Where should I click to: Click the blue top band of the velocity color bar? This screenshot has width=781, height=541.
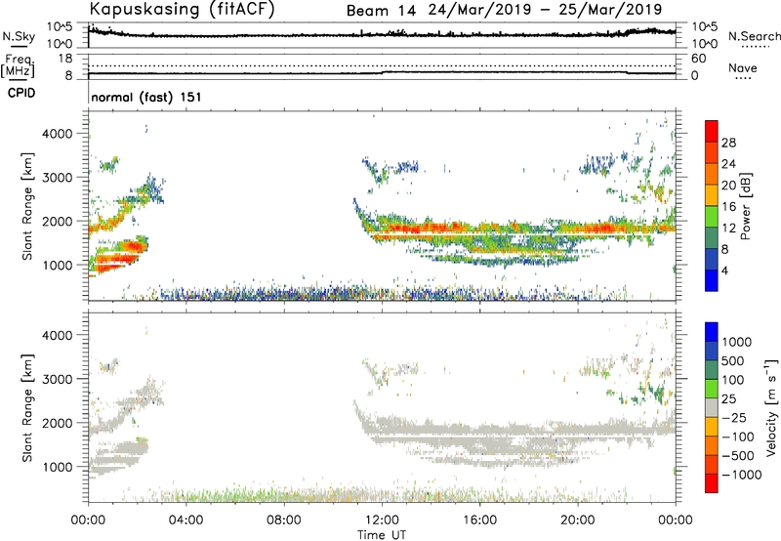click(x=712, y=332)
